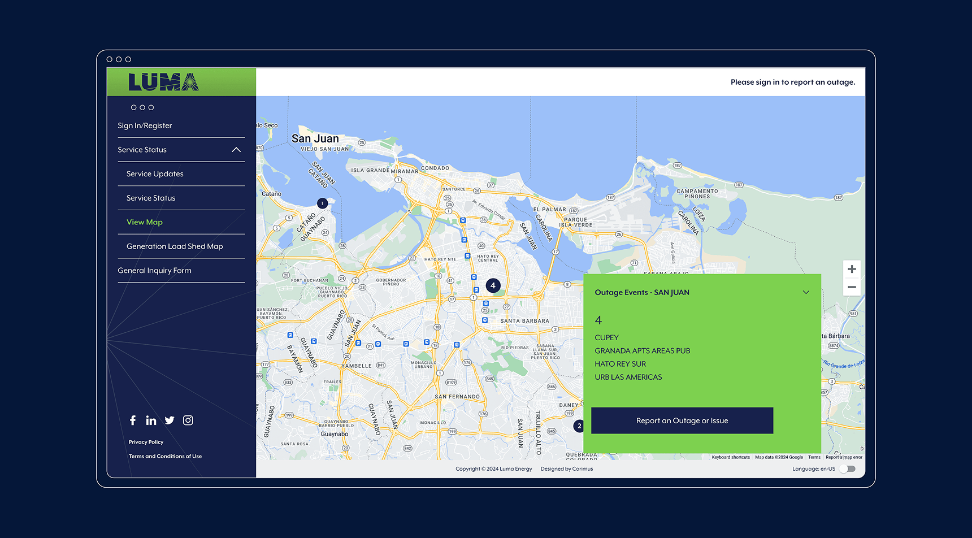Collapse the Outage Events San Juan panel
The height and width of the screenshot is (538, 972).
pyautogui.click(x=806, y=292)
